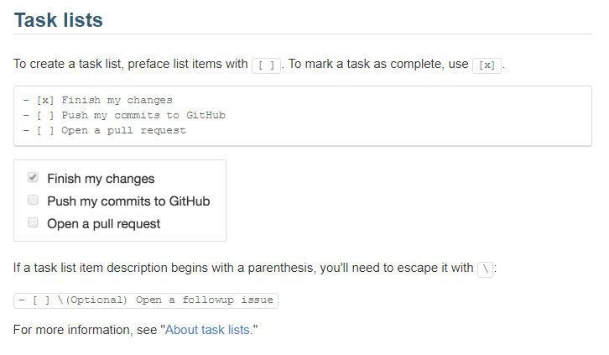Click the '[x] Finish my changes' code line
The image size is (609, 355).
point(97,100)
